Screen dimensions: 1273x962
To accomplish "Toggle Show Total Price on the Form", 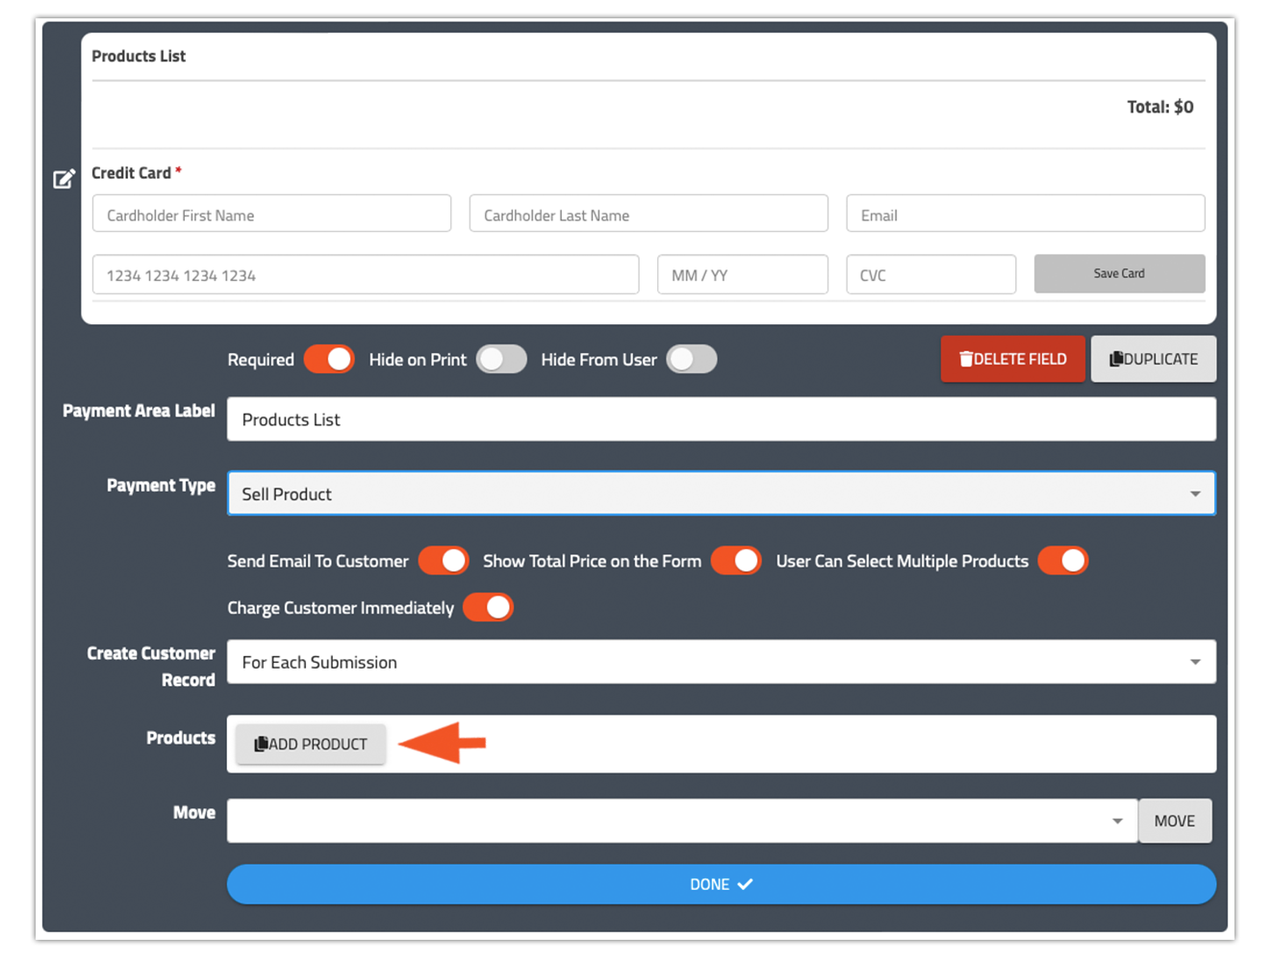I will pos(736,561).
